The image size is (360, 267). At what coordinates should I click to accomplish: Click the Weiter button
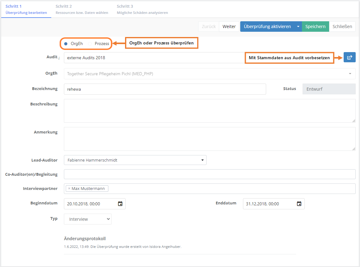[x=229, y=27]
